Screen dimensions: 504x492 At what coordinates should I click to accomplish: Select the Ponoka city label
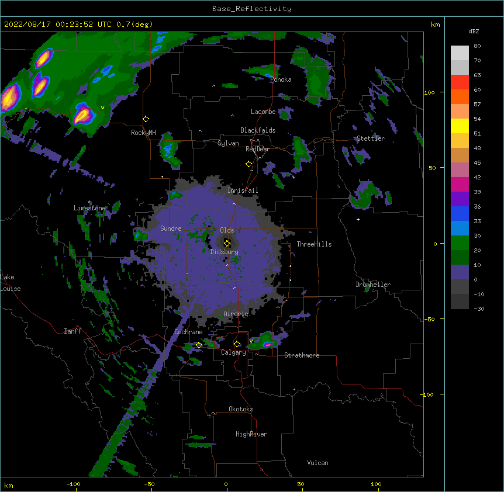point(281,79)
